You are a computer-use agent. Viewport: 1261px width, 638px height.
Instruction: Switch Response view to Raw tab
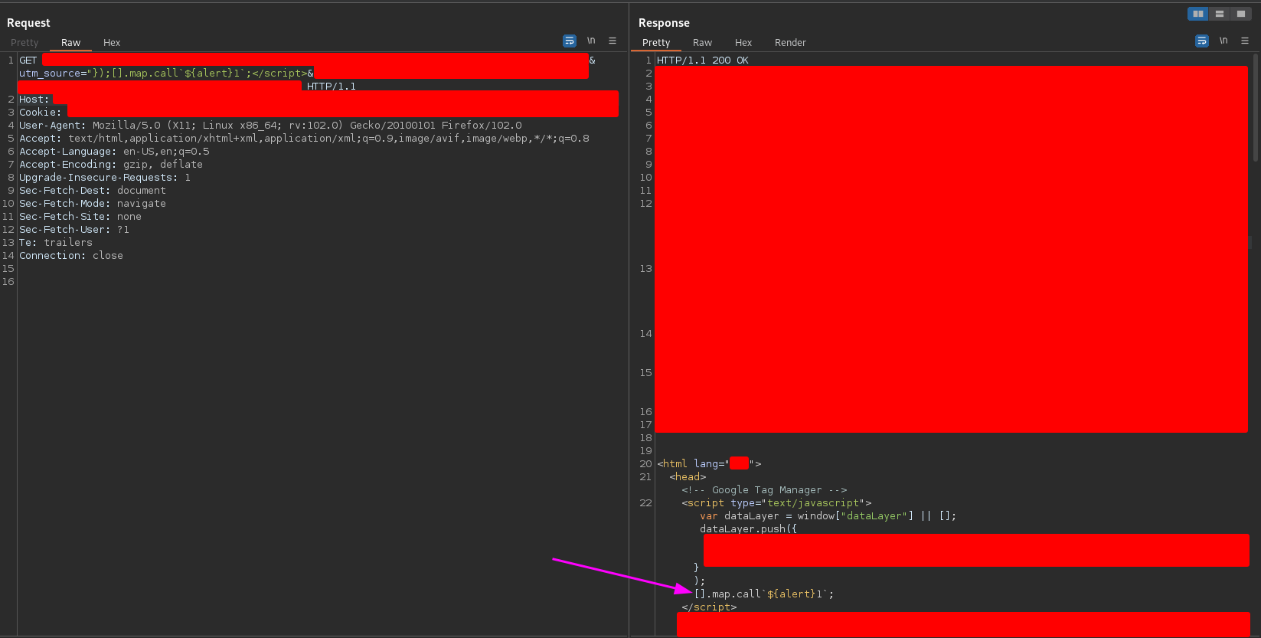[x=702, y=43]
